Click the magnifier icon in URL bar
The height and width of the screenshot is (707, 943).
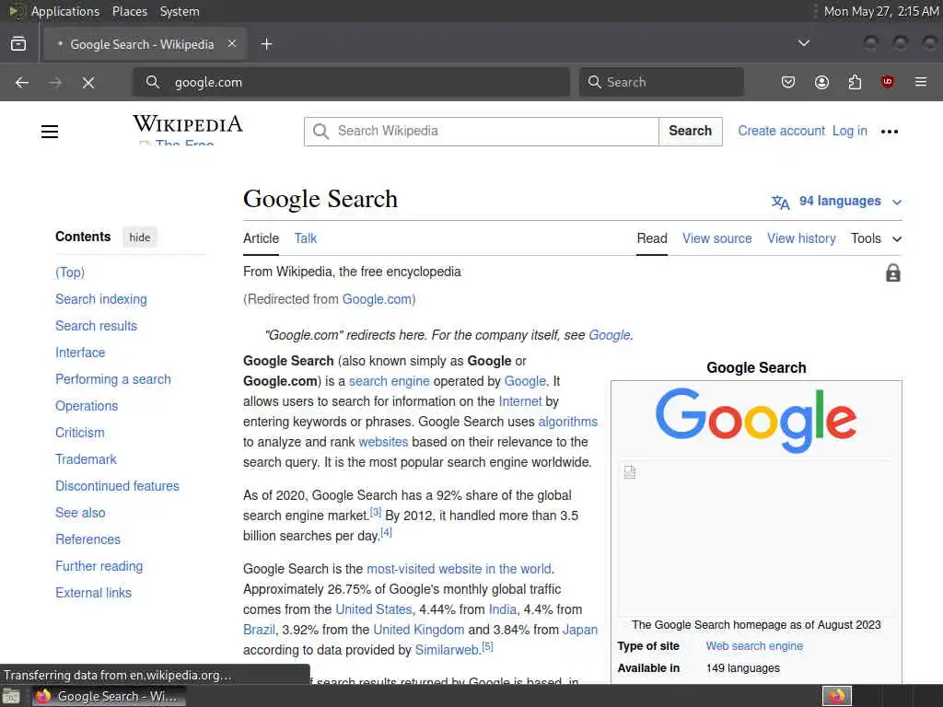[x=153, y=82]
